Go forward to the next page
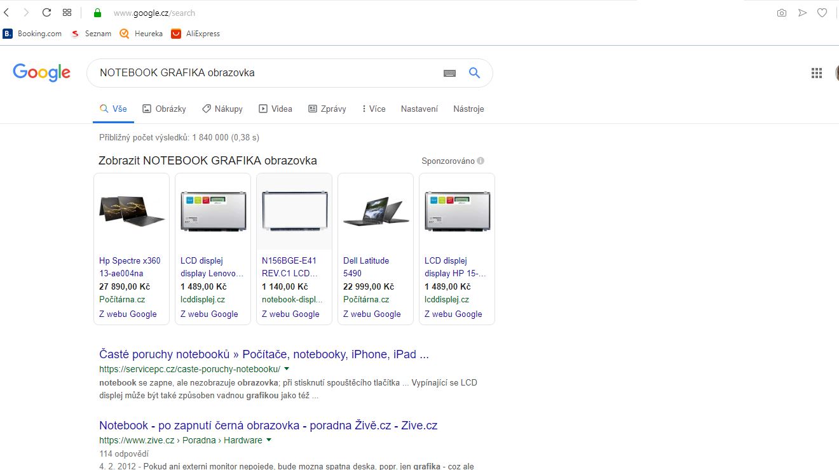The image size is (839, 470). click(26, 13)
